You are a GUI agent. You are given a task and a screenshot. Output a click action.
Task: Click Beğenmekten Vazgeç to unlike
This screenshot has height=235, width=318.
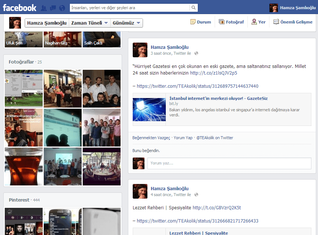(x=151, y=138)
